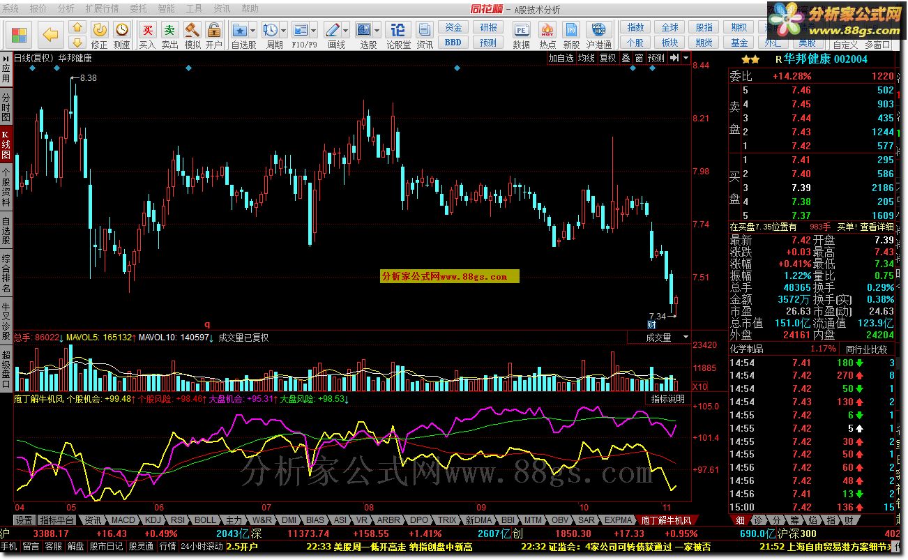Open the 分析 menu
This screenshot has height=560, width=908.
(x=66, y=9)
